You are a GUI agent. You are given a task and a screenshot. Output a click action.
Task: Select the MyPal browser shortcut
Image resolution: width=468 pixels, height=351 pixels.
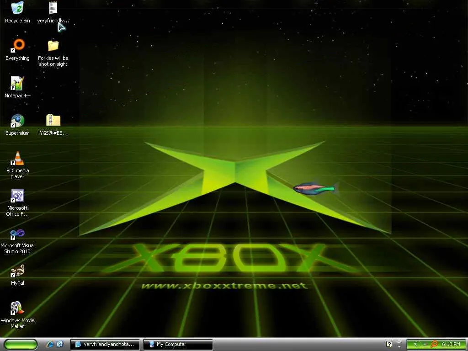click(17, 275)
